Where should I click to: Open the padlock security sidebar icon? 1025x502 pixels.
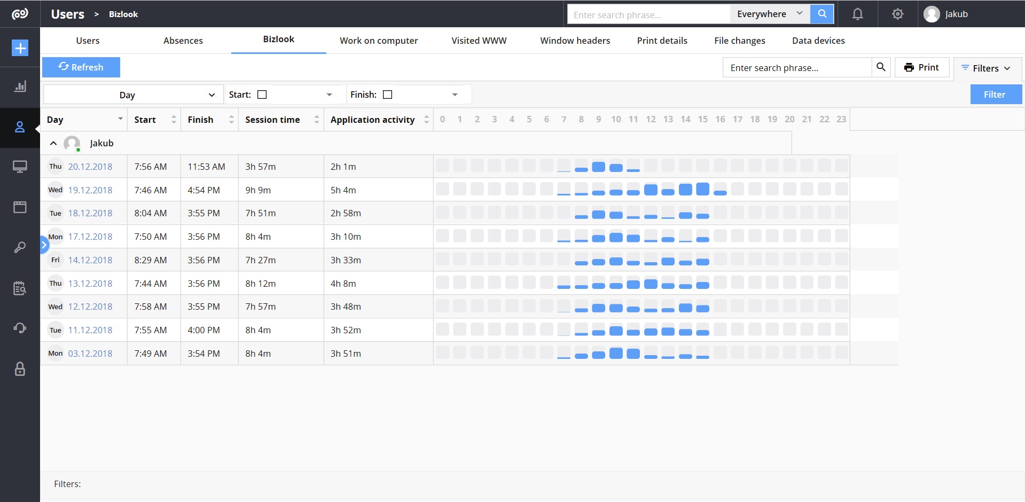click(x=20, y=368)
